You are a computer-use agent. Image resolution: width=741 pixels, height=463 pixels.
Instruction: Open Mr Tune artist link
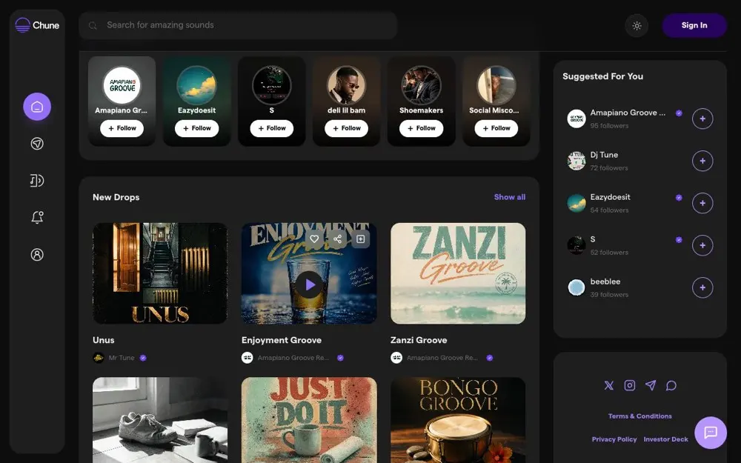(122, 358)
